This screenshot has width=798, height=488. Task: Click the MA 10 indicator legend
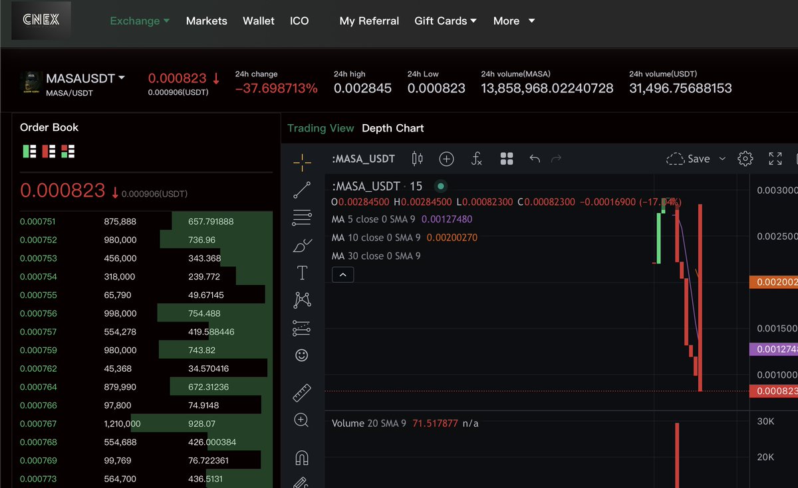coord(404,237)
